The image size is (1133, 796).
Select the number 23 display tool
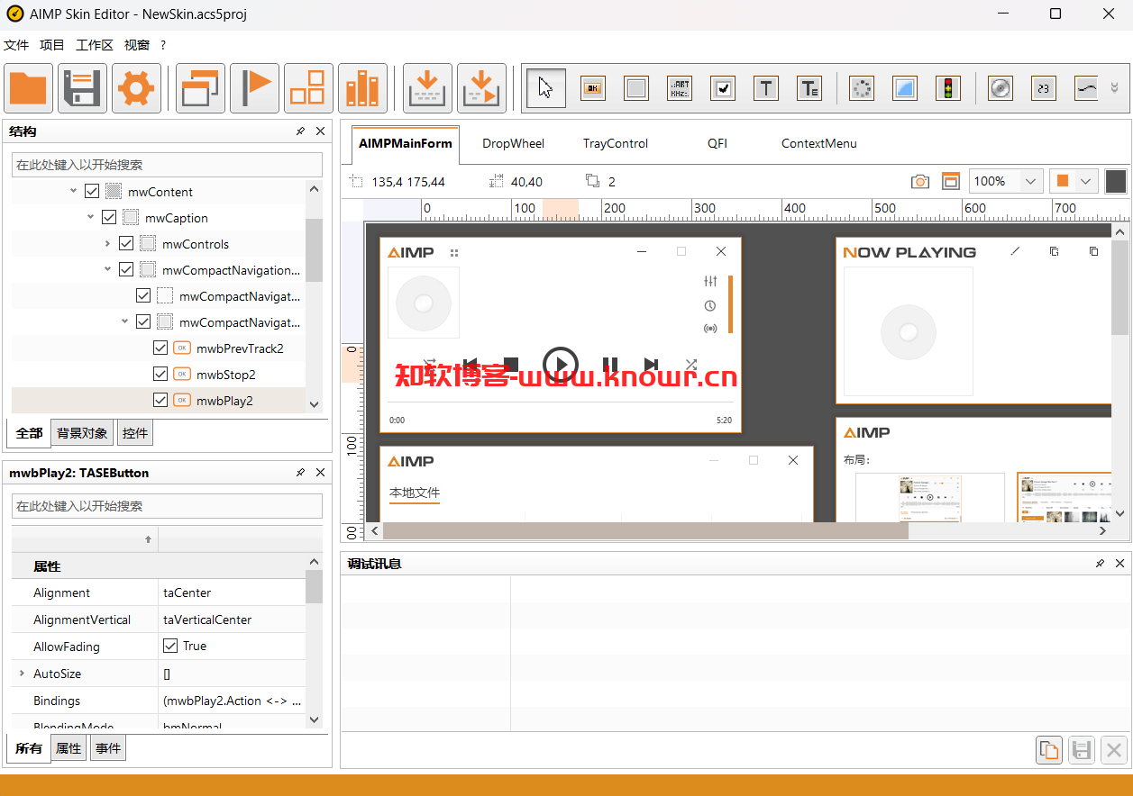coord(1044,88)
